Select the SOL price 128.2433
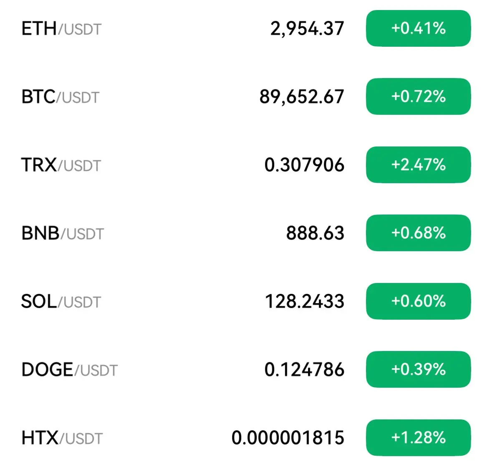The width and height of the screenshot is (492, 467). (305, 302)
